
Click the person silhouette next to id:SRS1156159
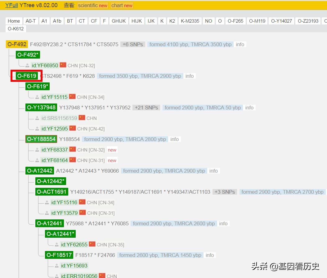(37, 118)
